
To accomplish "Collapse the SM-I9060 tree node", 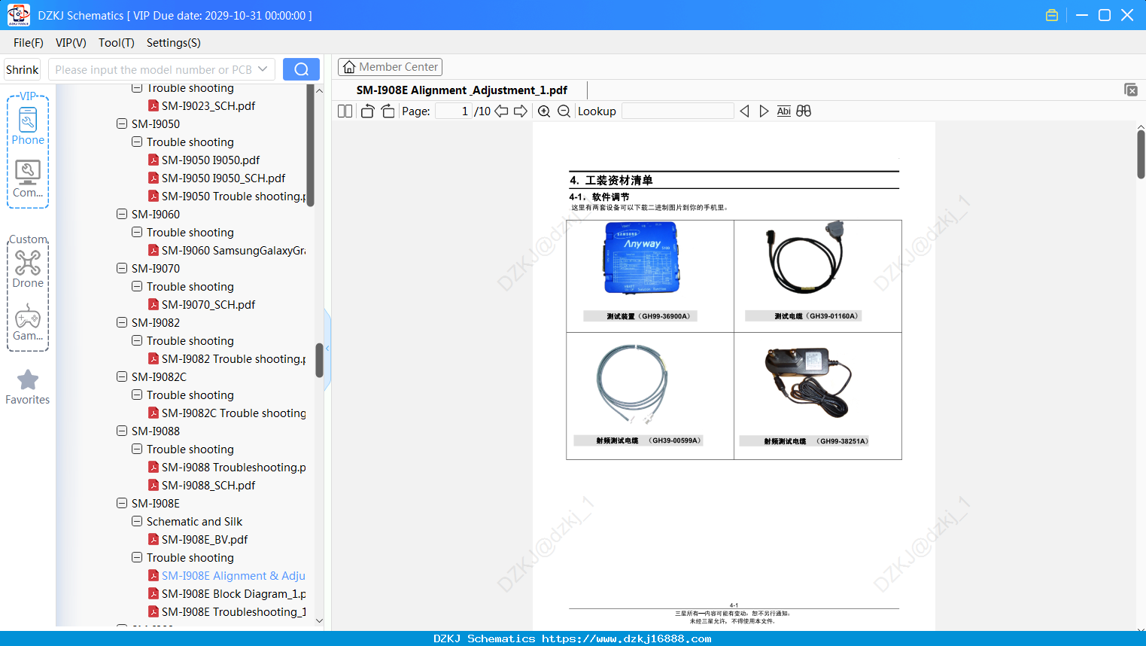I will 122,214.
